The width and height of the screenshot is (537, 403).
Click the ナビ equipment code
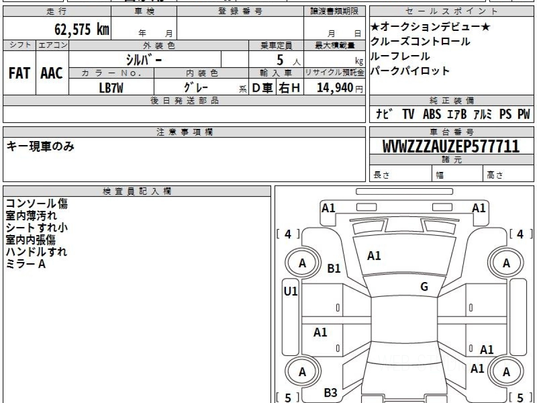tap(384, 114)
